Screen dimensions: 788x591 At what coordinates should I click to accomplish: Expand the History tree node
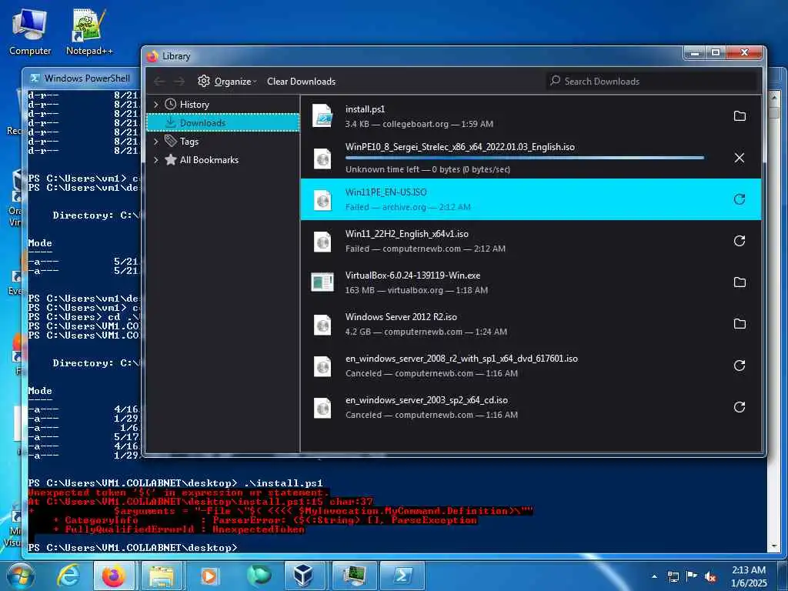pyautogui.click(x=155, y=105)
